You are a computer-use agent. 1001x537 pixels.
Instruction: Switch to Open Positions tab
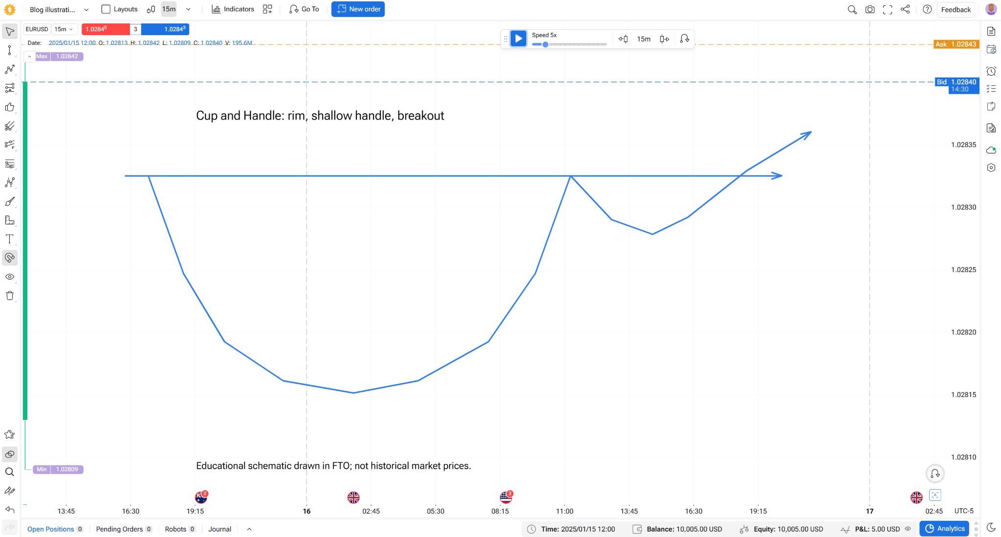tap(55, 529)
